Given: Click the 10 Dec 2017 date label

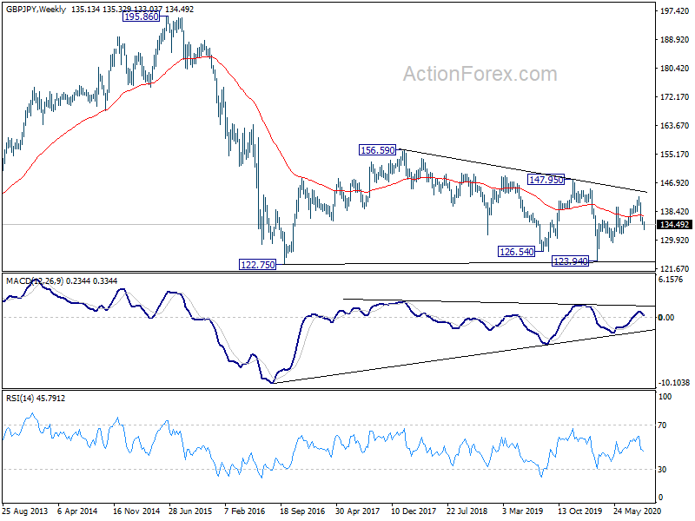Looking at the screenshot, I should pyautogui.click(x=414, y=511).
